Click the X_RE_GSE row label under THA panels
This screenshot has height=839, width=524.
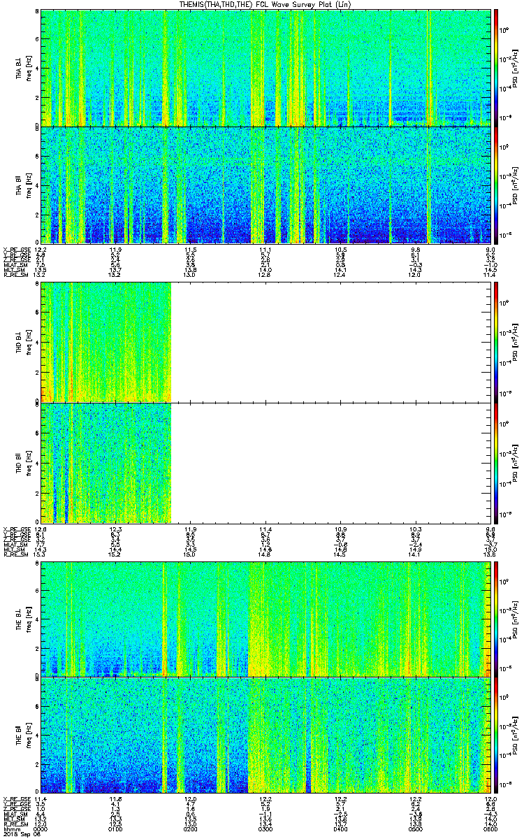[15, 250]
